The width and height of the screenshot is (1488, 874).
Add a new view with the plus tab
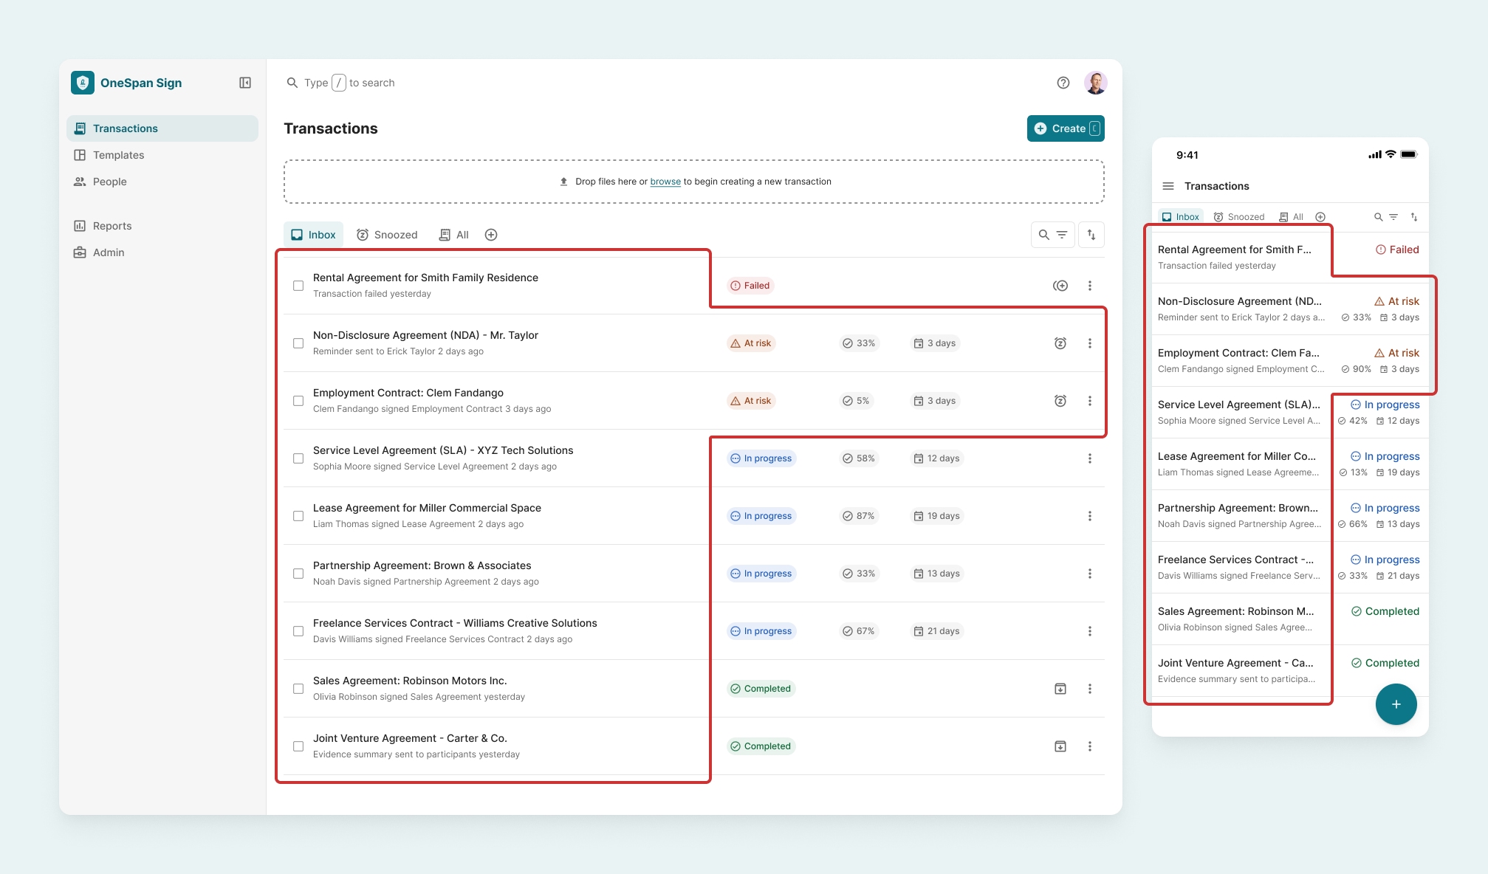tap(491, 234)
